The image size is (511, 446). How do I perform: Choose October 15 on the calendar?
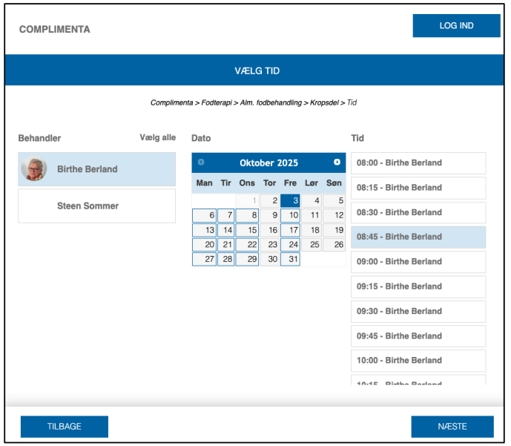(x=247, y=230)
